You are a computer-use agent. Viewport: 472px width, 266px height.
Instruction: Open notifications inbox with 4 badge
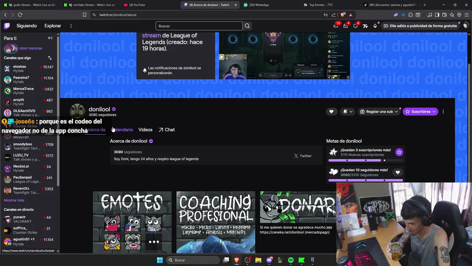point(346,26)
